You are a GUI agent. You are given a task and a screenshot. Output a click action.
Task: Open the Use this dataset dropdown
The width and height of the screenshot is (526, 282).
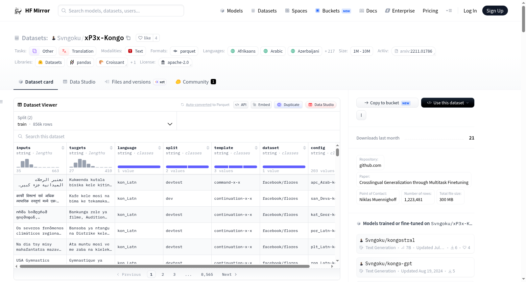(448, 103)
